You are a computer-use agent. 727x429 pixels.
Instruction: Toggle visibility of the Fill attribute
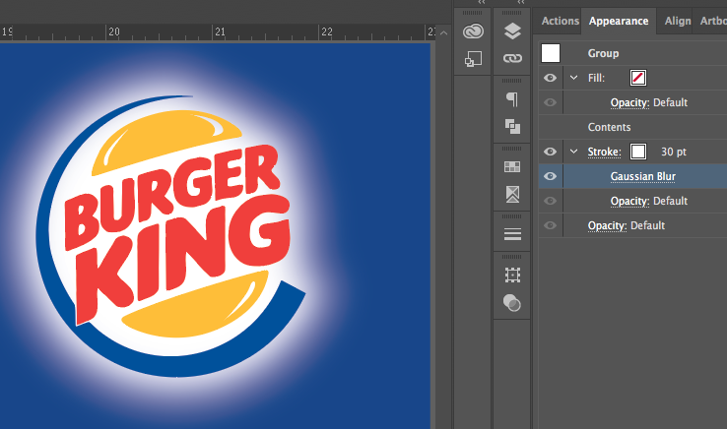(x=550, y=78)
